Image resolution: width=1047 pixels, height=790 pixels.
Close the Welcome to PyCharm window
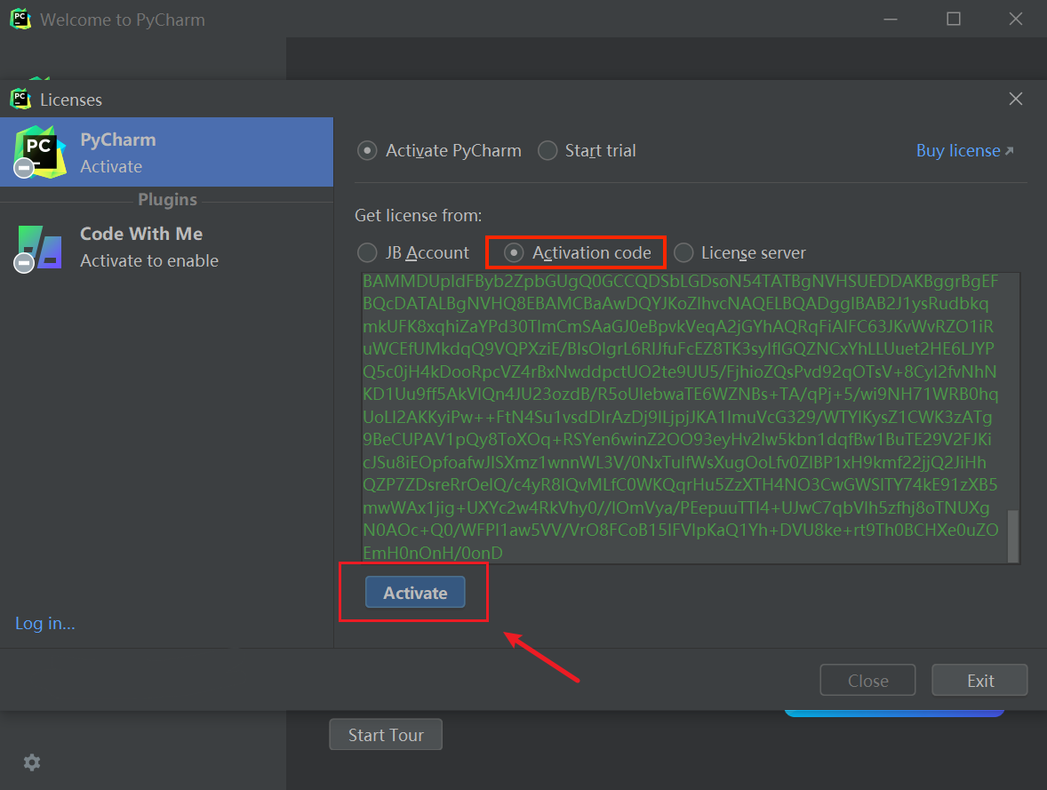click(1016, 19)
